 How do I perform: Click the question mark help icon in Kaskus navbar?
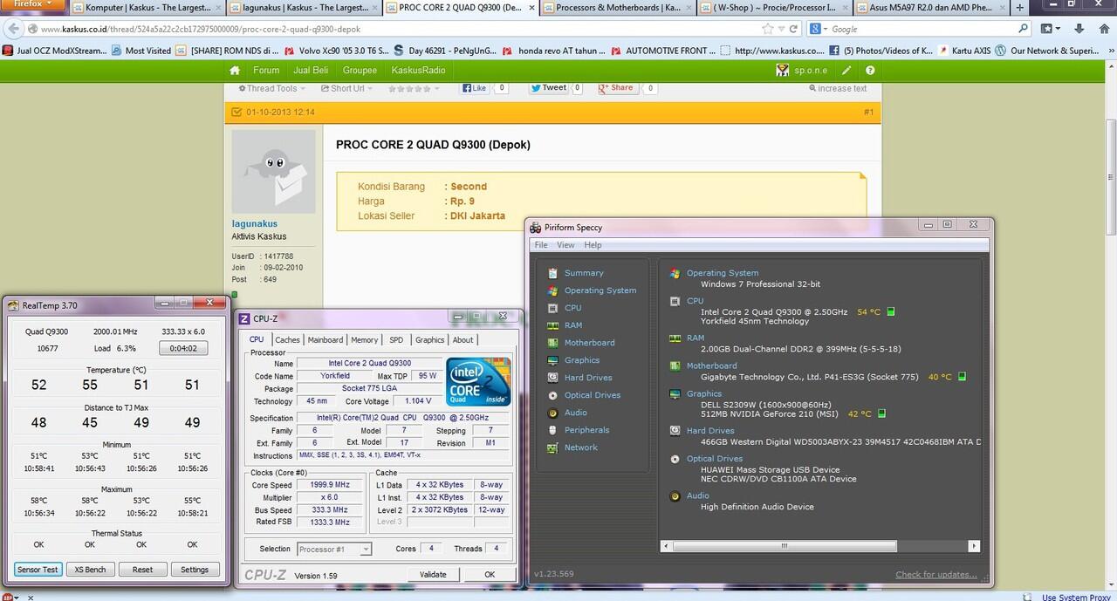tap(870, 70)
